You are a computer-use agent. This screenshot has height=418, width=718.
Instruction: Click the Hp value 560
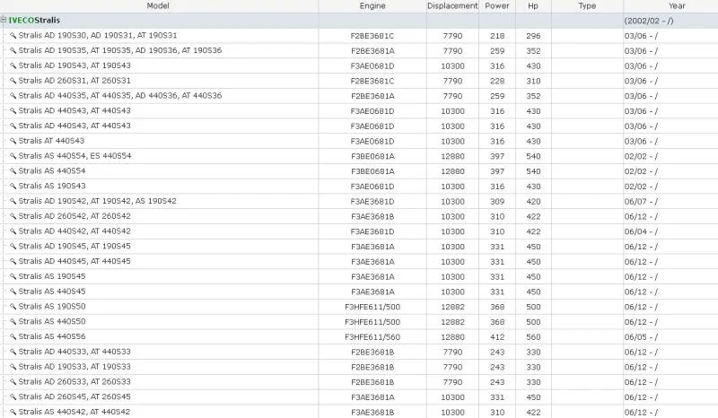pyautogui.click(x=533, y=337)
